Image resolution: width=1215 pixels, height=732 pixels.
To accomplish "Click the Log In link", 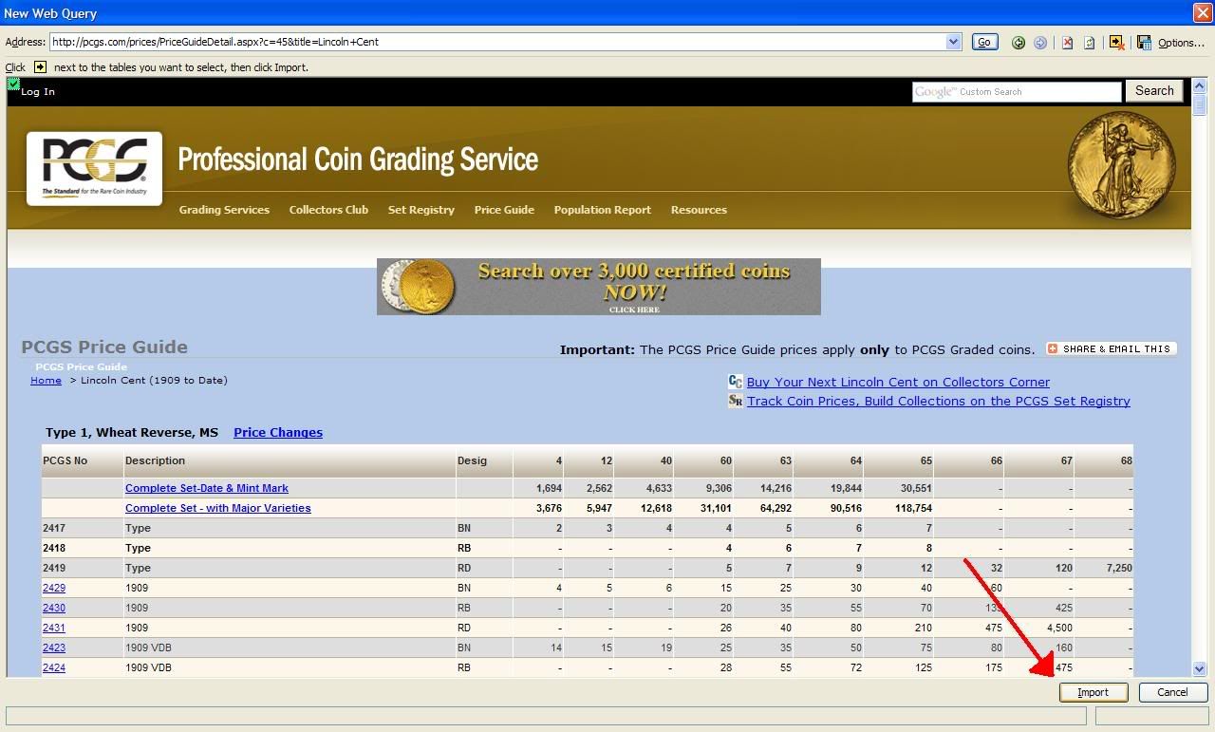I will point(38,92).
